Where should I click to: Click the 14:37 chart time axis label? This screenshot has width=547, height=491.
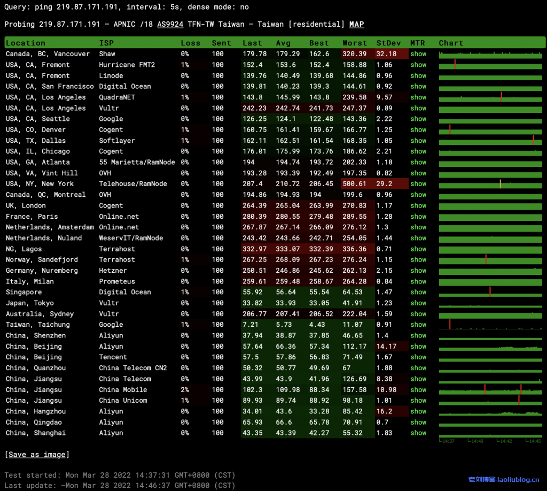pyautogui.click(x=447, y=441)
